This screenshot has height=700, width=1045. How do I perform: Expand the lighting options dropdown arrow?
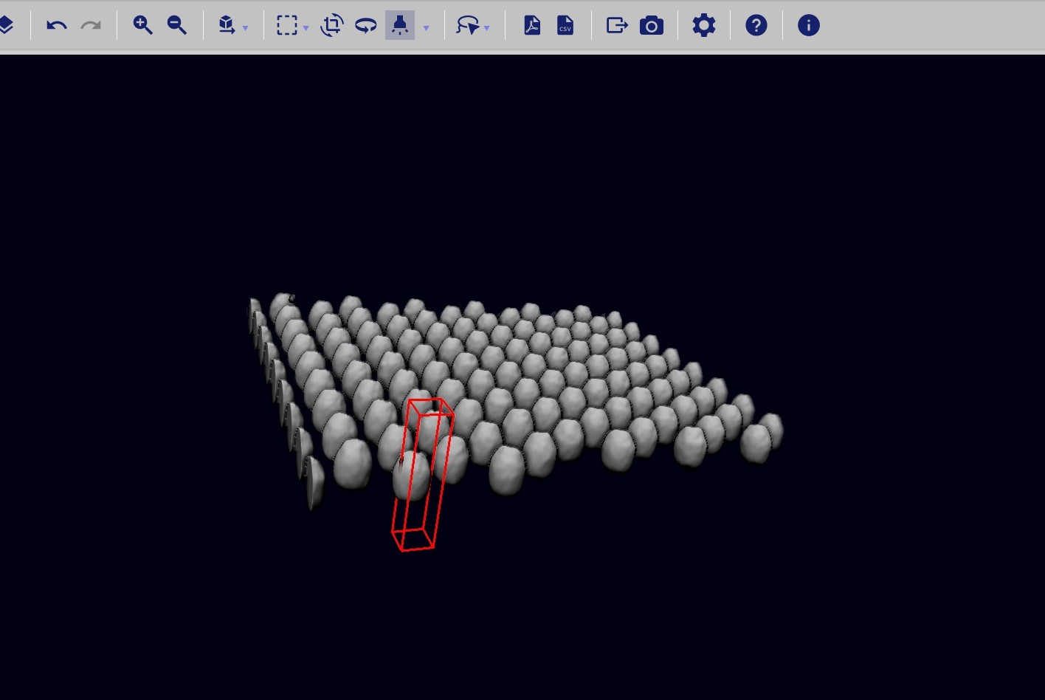click(426, 29)
